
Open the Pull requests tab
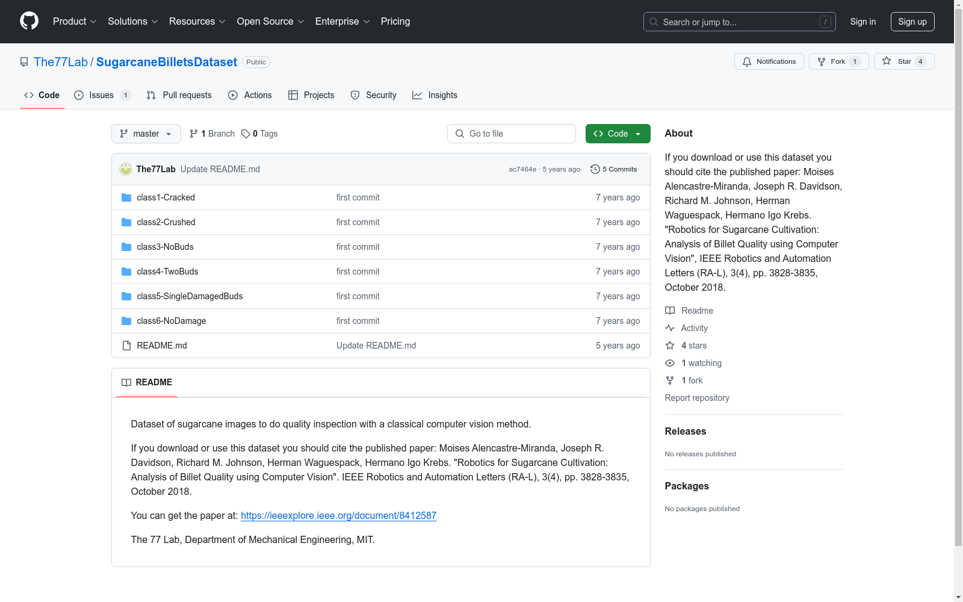click(x=179, y=95)
